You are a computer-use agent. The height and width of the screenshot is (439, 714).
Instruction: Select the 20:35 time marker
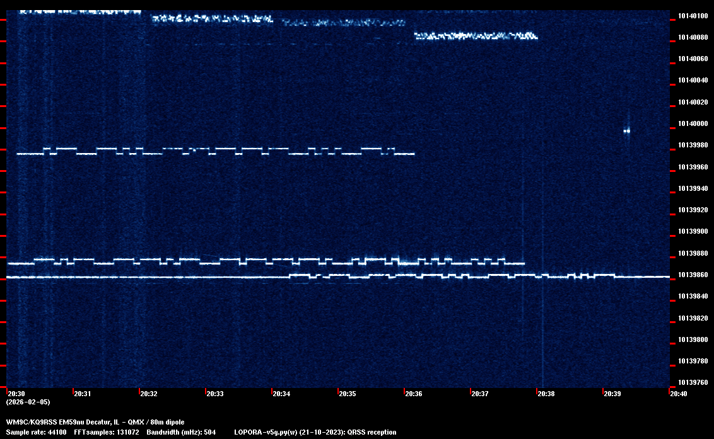coord(348,394)
